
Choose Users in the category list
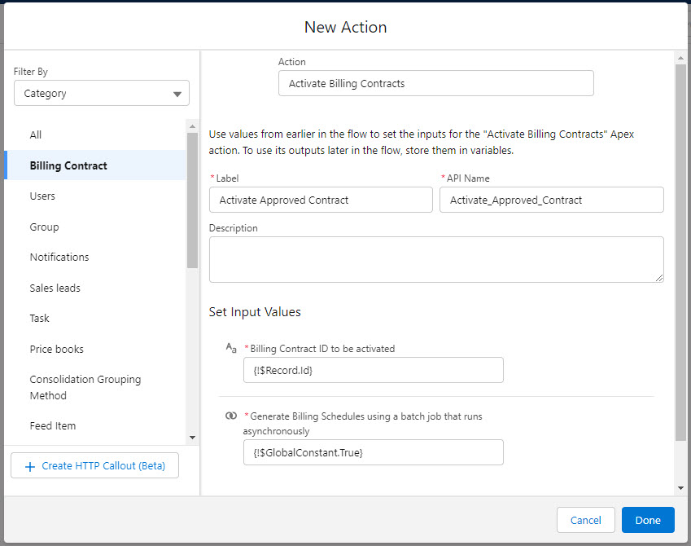point(42,196)
